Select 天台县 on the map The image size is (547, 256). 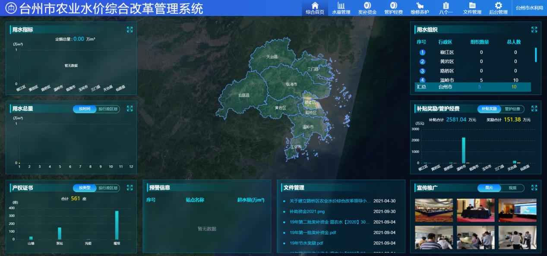(x=272, y=57)
